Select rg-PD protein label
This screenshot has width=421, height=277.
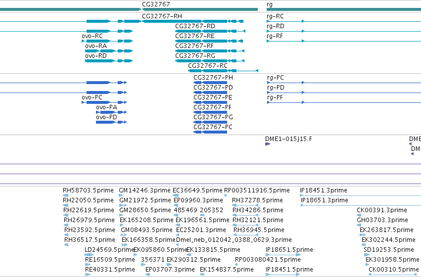click(276, 88)
